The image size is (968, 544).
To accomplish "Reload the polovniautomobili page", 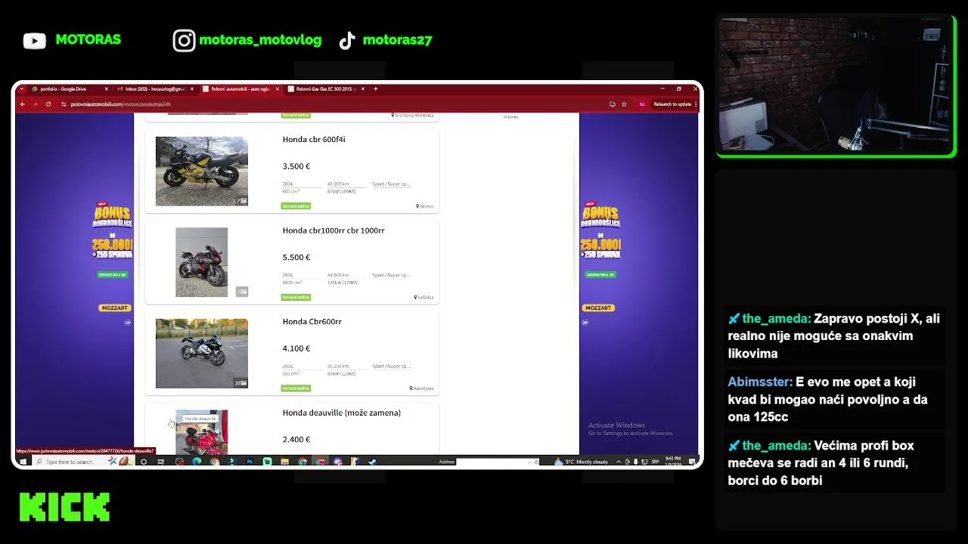I will (48, 104).
